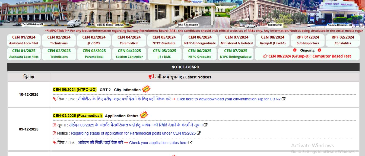
Task: Open CEN 06/2024 NTPC-Undergraduate
Action: pos(200,40)
